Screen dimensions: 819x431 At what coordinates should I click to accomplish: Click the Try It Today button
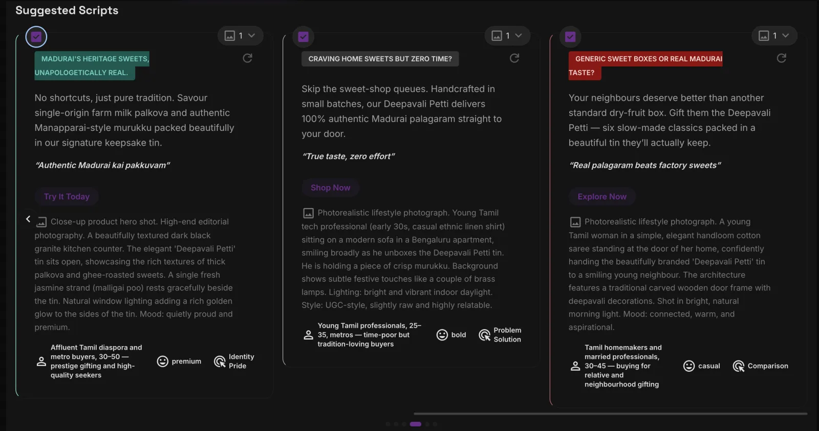(x=67, y=196)
